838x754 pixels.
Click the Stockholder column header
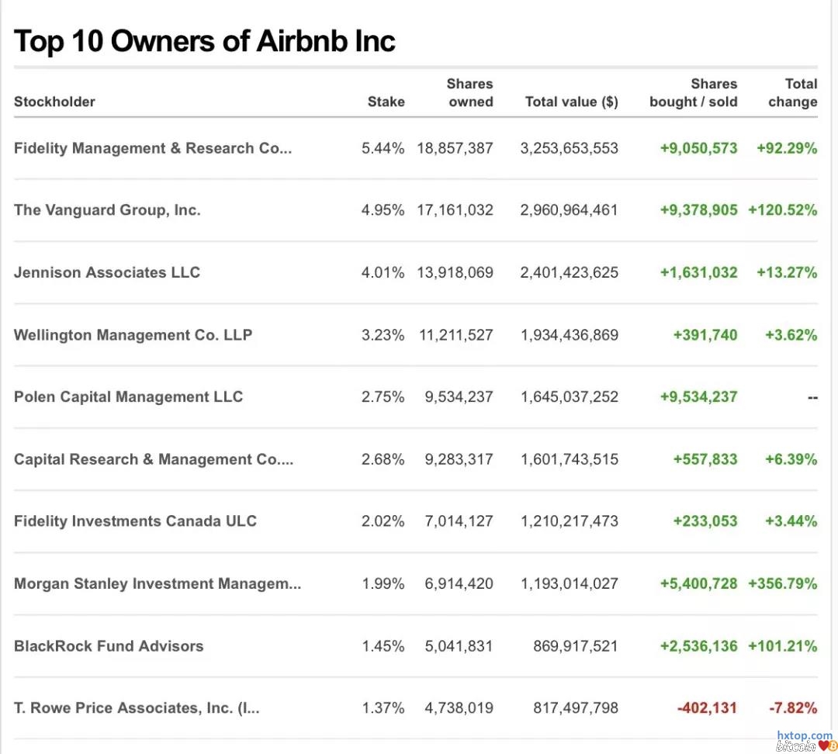pyautogui.click(x=54, y=102)
